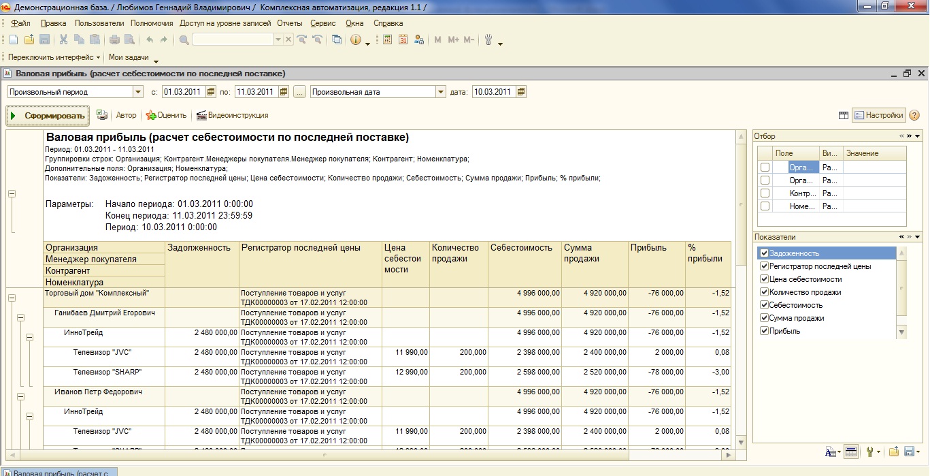
Task: Open the Пользователи menu
Action: pyautogui.click(x=99, y=23)
